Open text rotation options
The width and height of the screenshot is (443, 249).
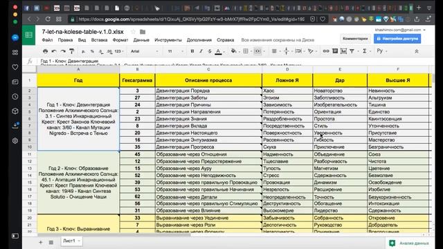tap(311, 51)
